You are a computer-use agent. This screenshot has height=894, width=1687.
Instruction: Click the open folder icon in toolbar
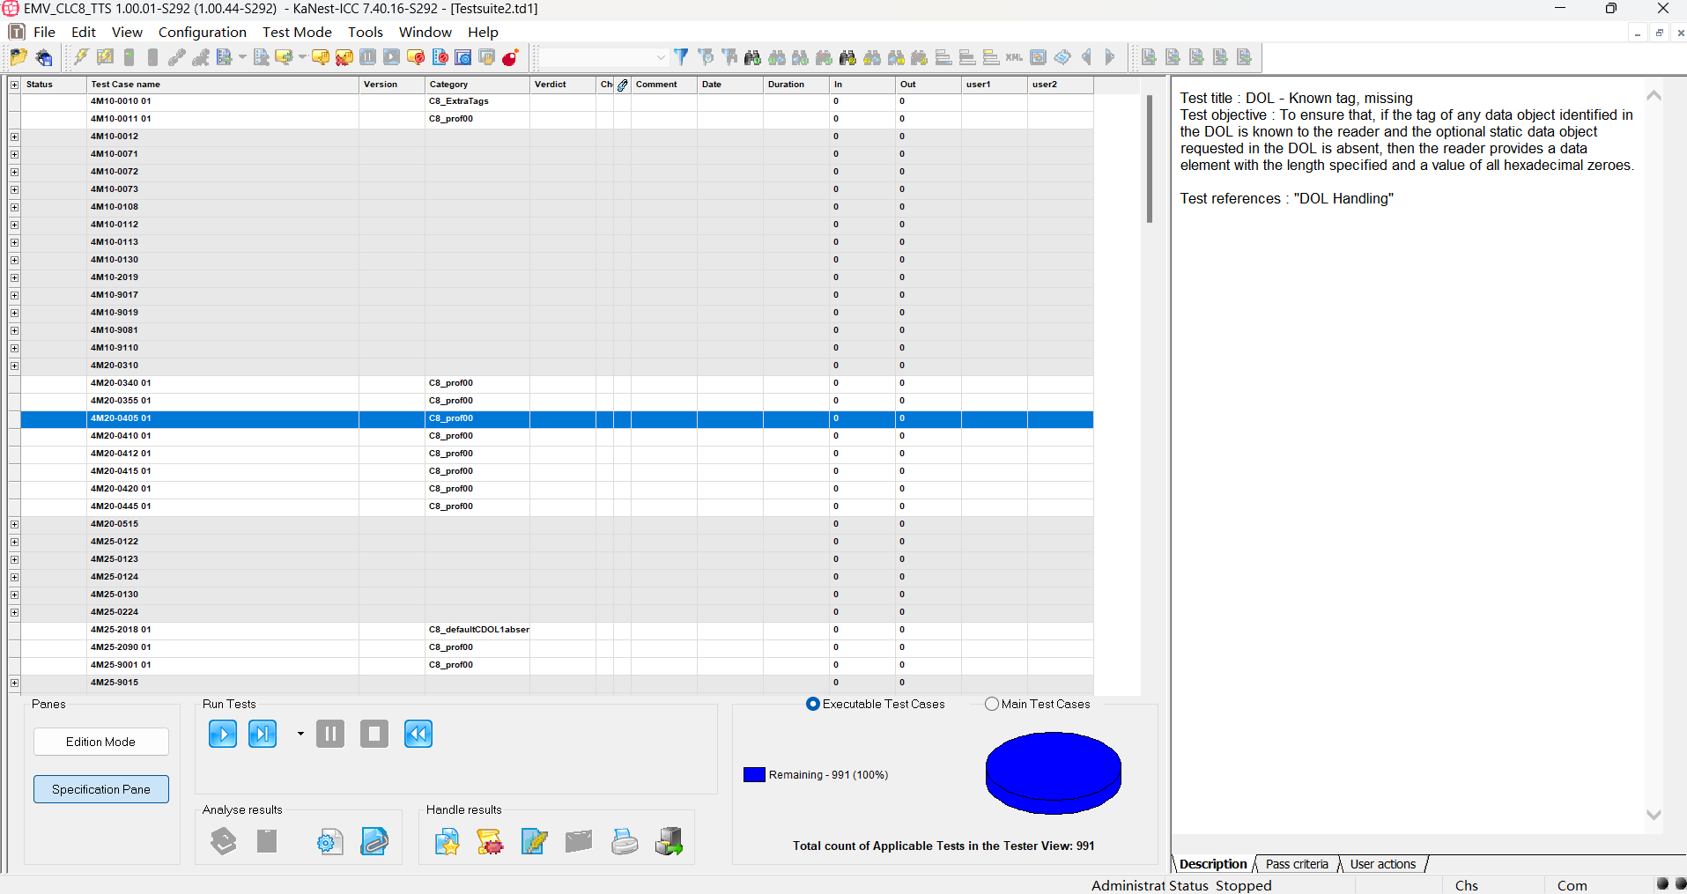coord(18,57)
